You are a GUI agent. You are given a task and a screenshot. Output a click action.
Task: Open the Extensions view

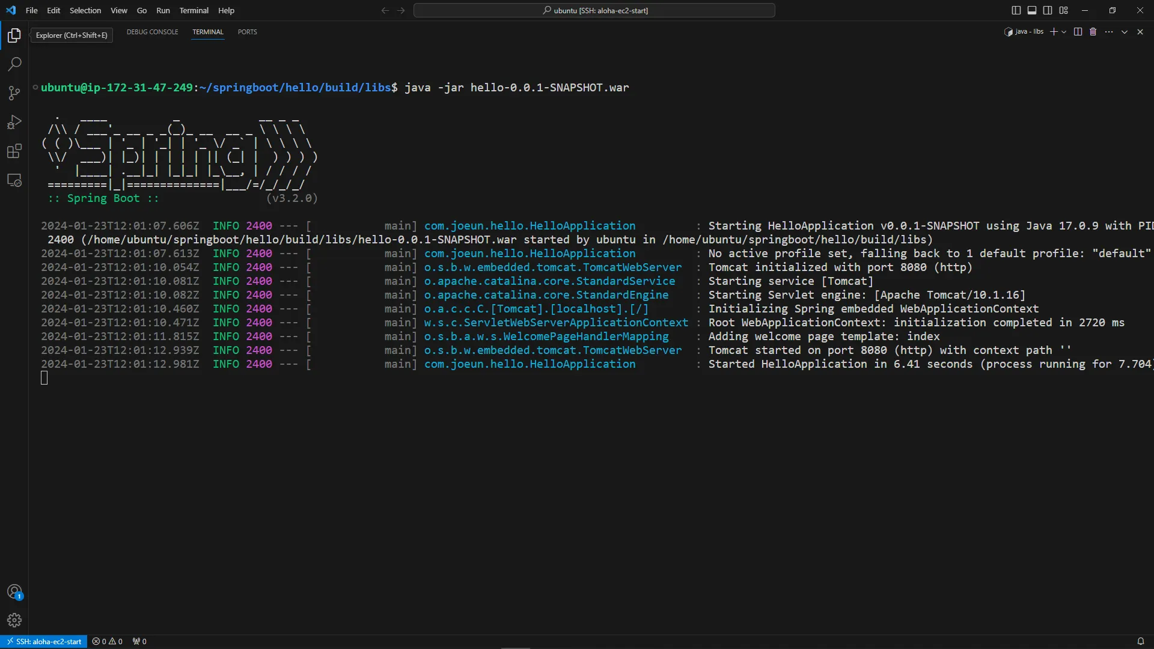tap(14, 151)
